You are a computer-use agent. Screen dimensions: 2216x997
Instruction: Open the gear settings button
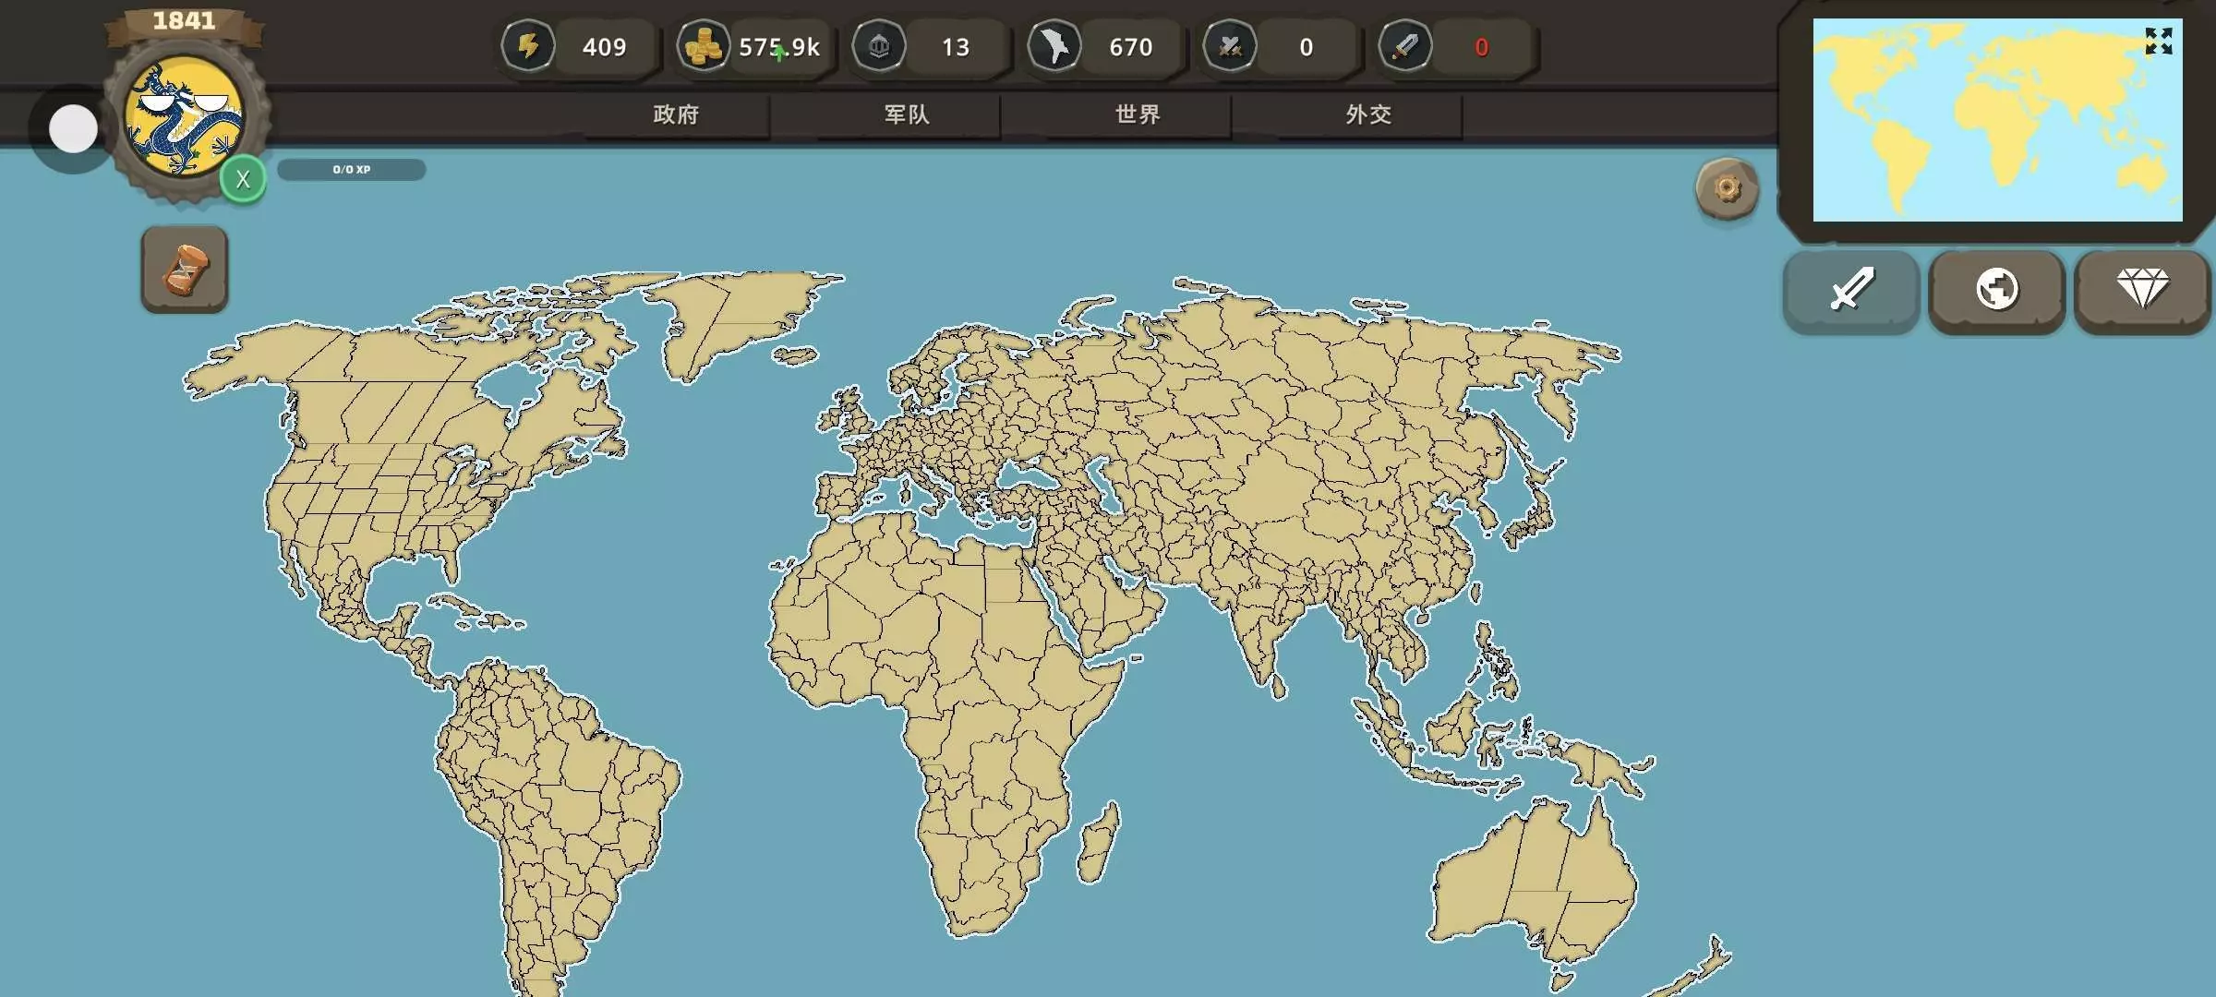(1727, 189)
